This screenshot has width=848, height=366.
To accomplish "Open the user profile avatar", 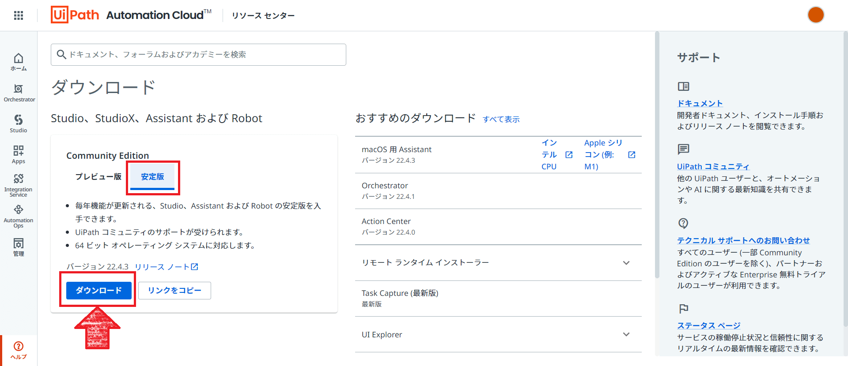I will (816, 15).
